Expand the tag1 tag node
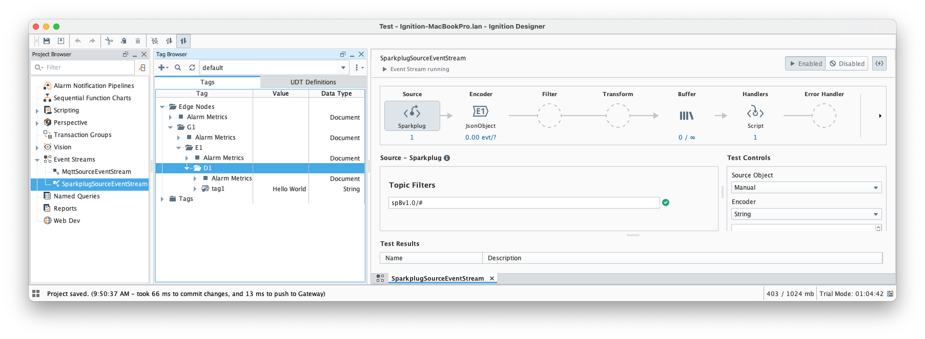The image size is (925, 339). point(195,189)
